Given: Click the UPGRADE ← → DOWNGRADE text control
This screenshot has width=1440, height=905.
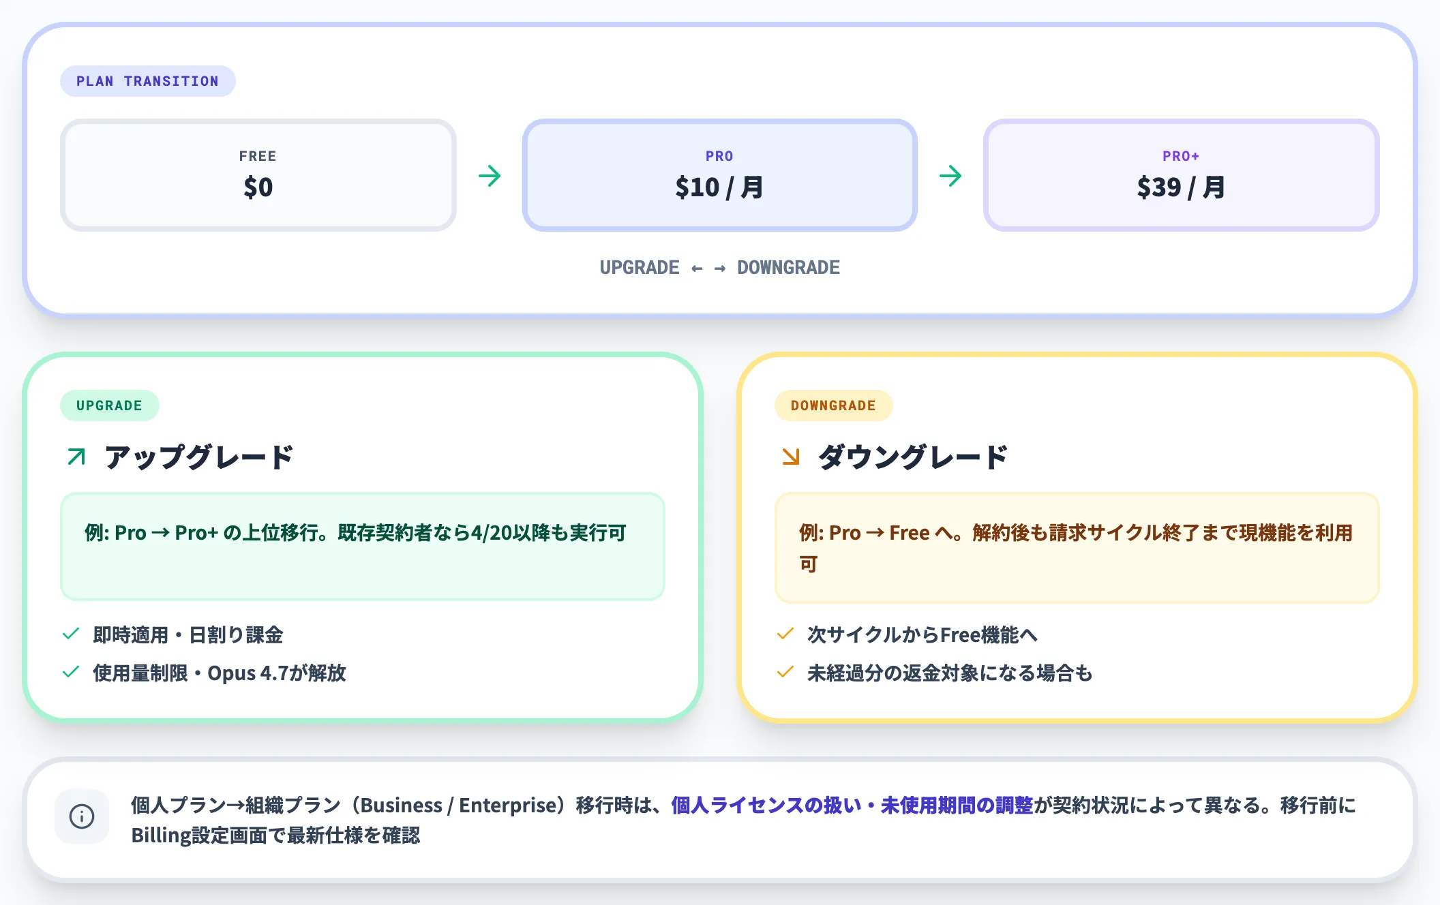Looking at the screenshot, I should pyautogui.click(x=719, y=267).
